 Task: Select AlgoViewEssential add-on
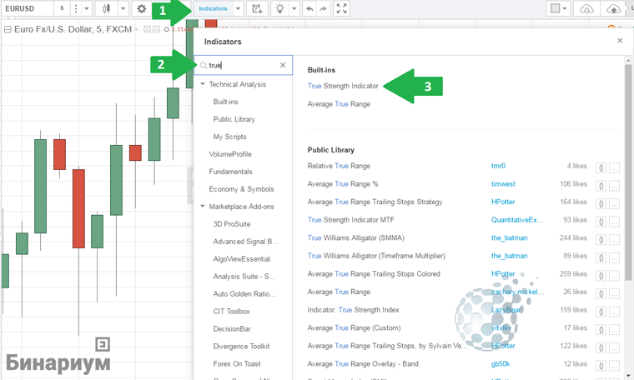coord(241,259)
